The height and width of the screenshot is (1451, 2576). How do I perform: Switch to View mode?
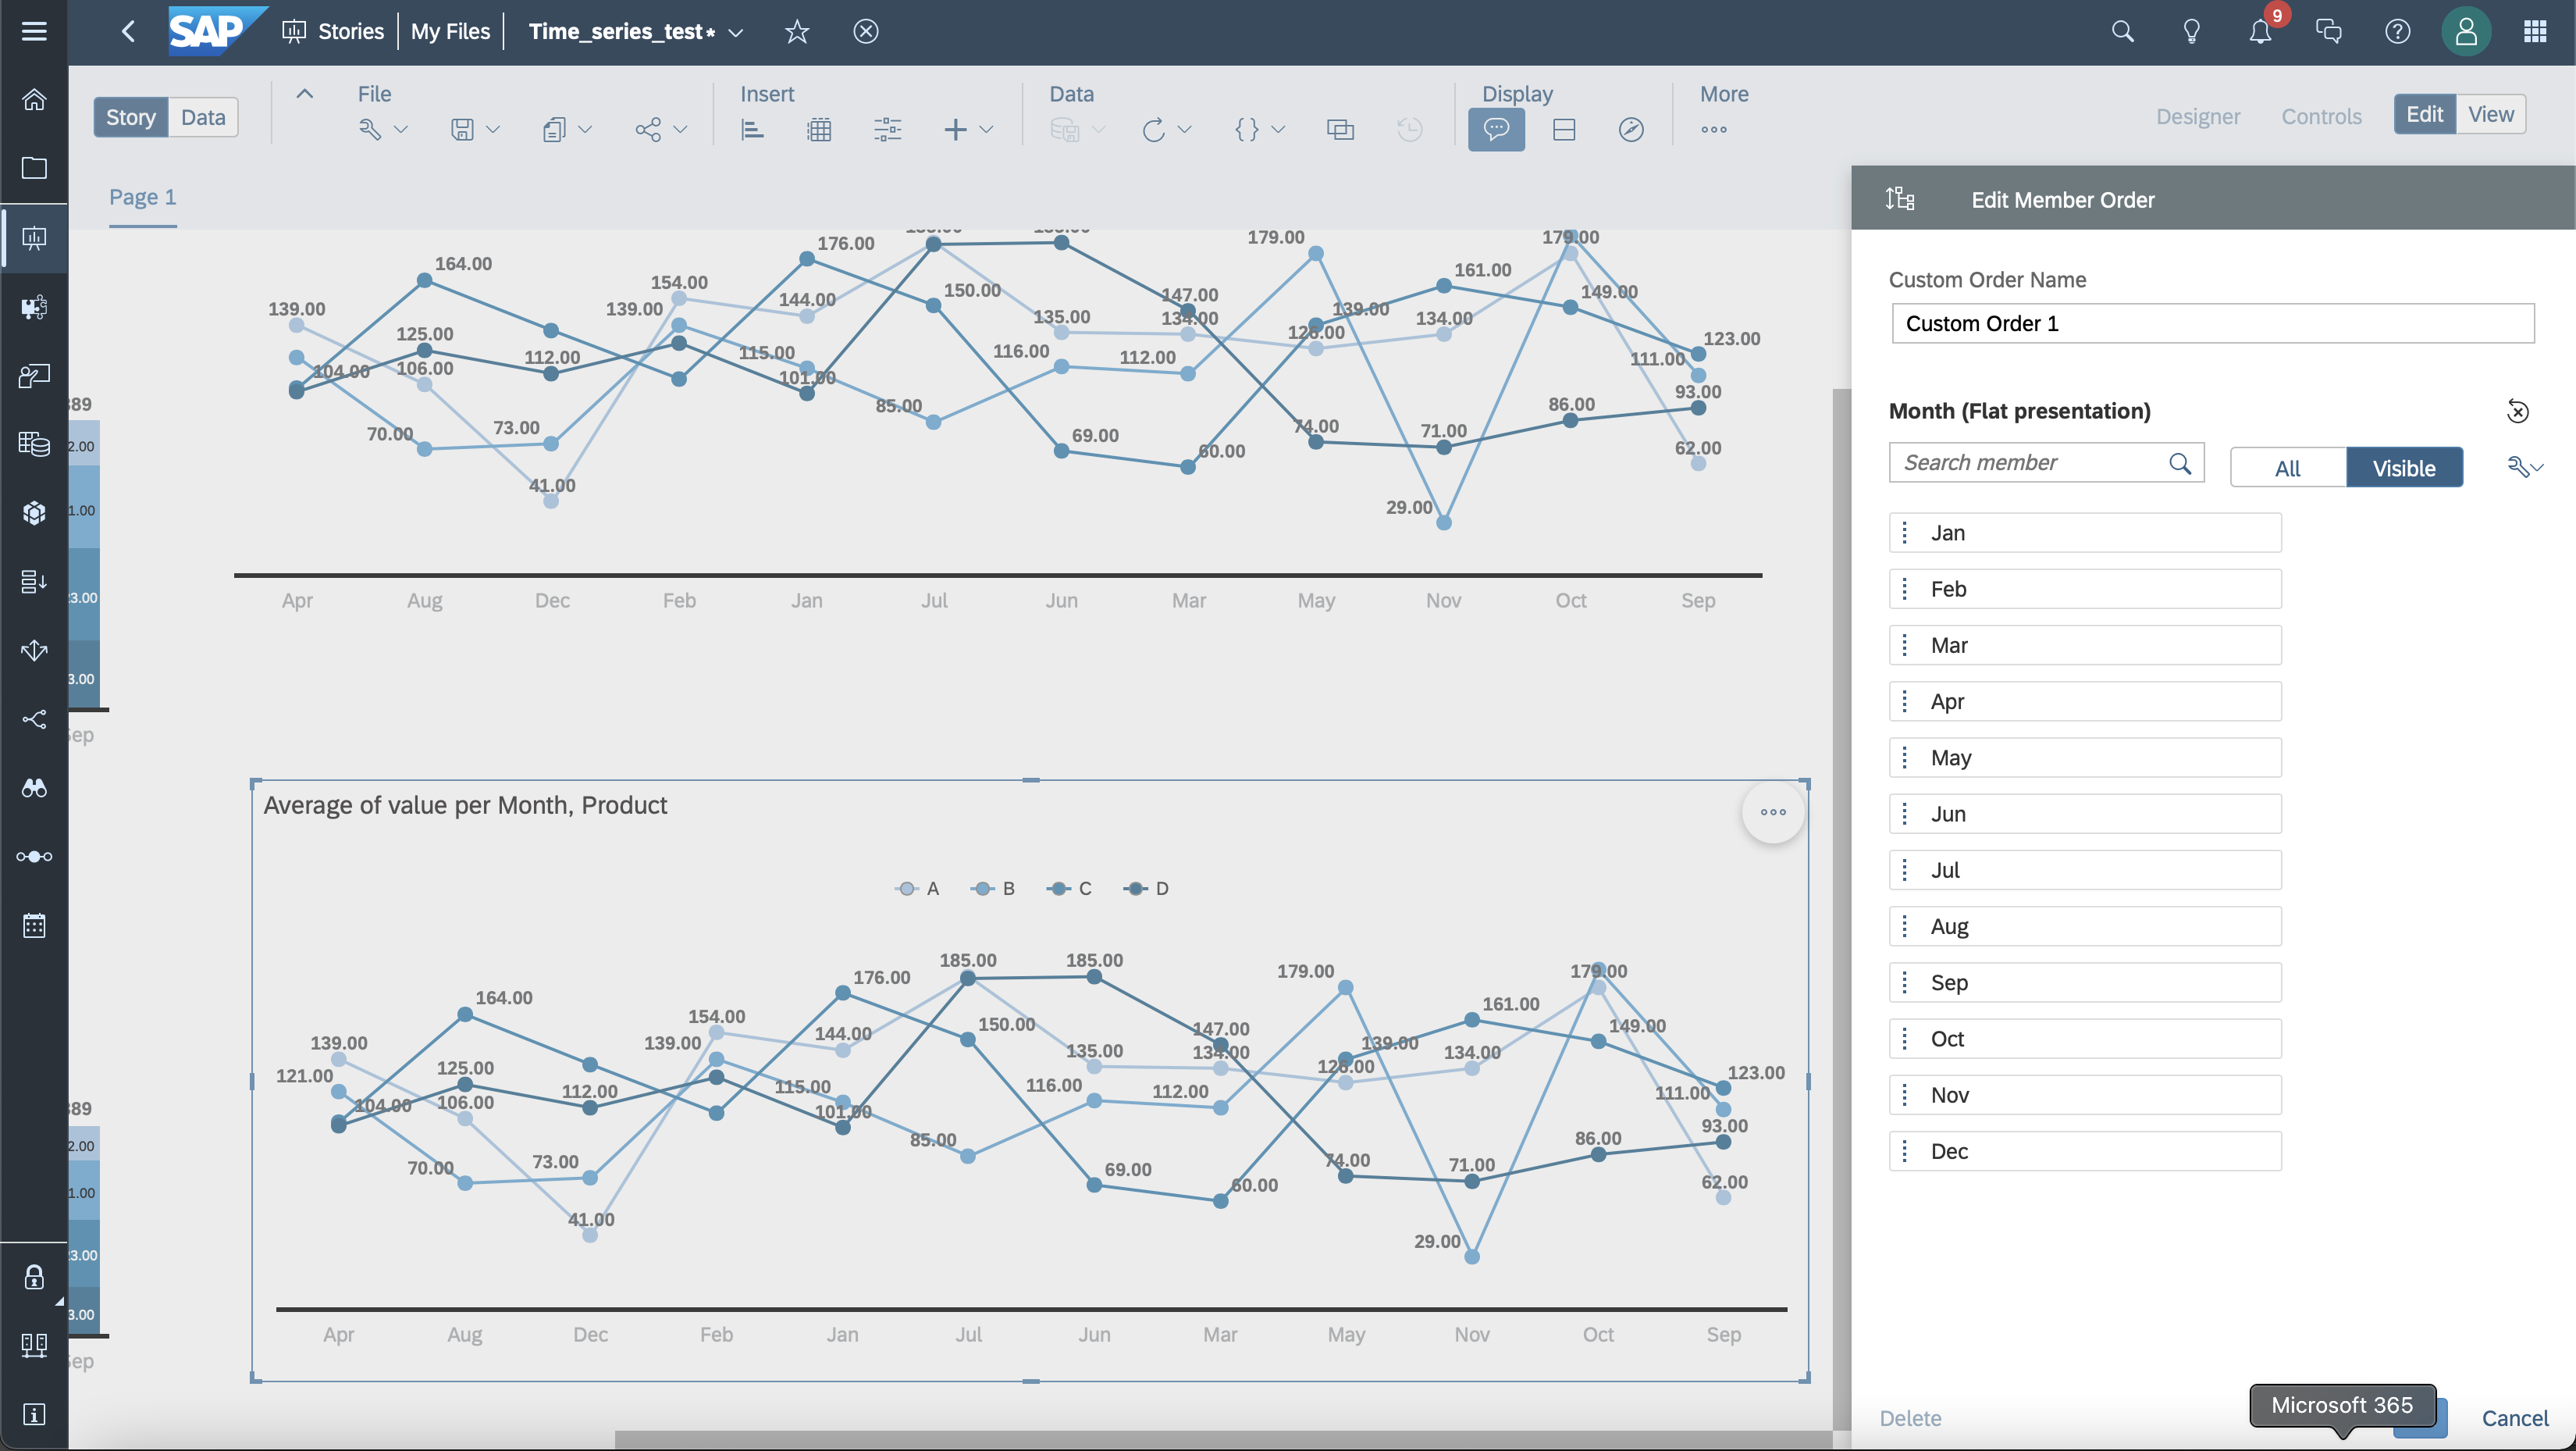(x=2490, y=114)
